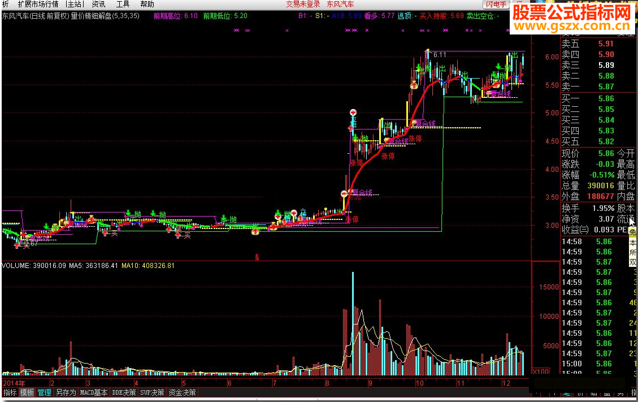
Task: Click the 前期低位: 5.20 value
Action: [x=225, y=16]
